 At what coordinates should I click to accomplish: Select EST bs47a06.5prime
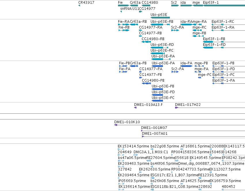click(121, 161)
